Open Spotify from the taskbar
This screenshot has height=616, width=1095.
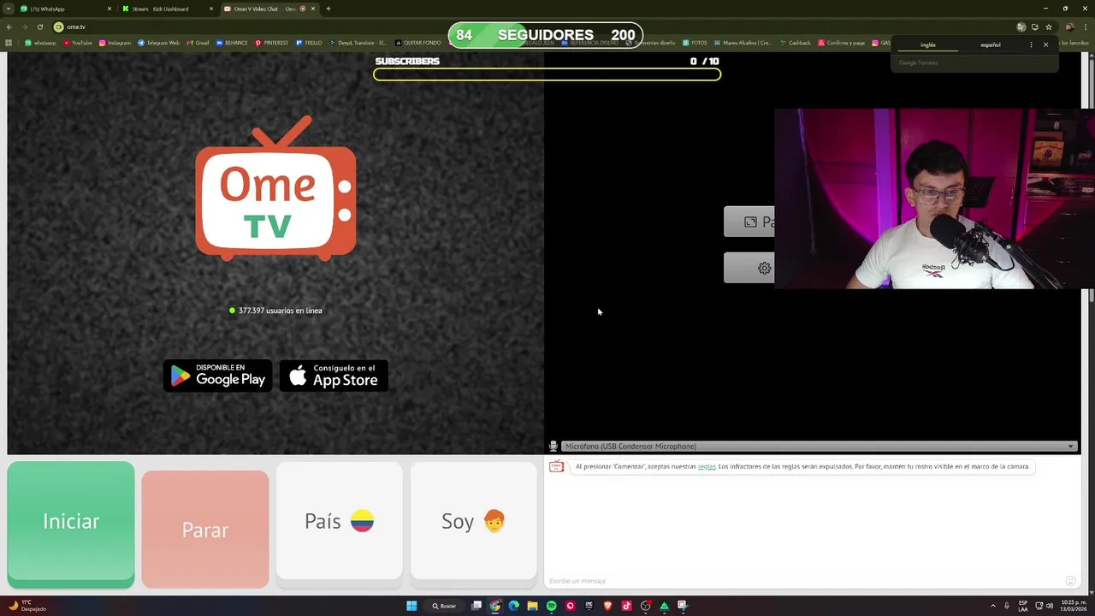551,606
